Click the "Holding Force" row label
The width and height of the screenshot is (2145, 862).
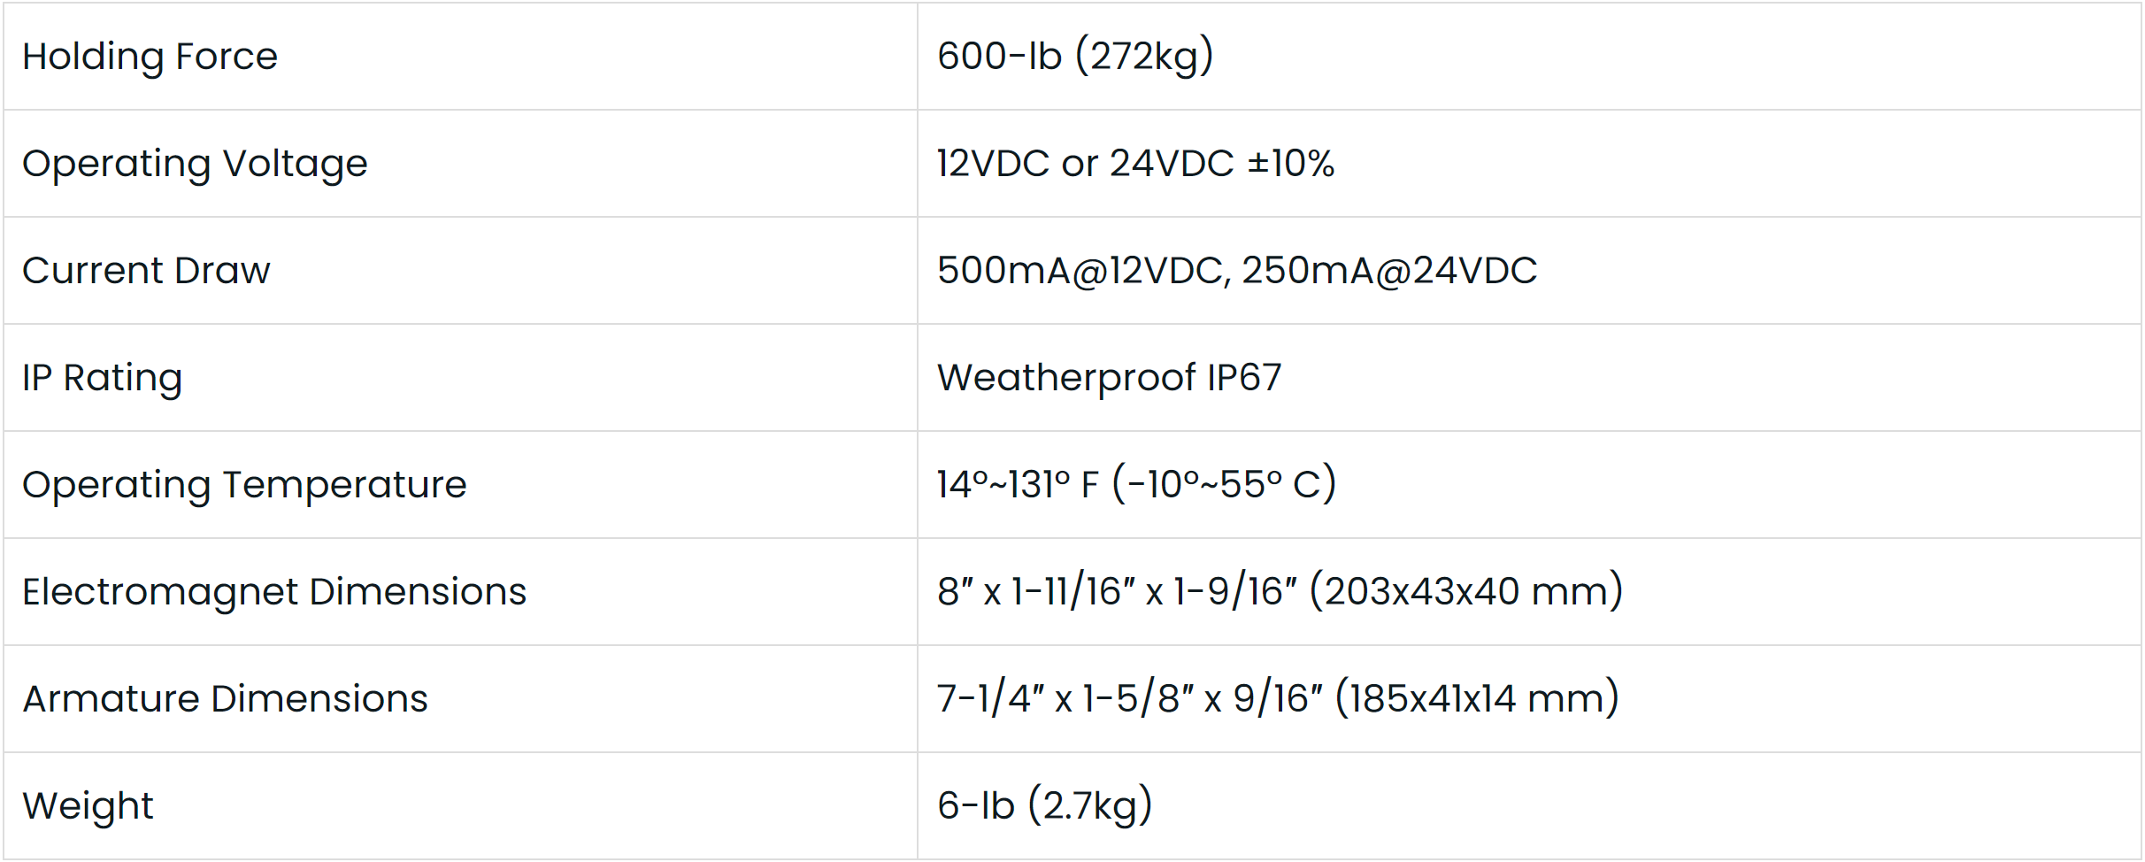[x=150, y=57]
